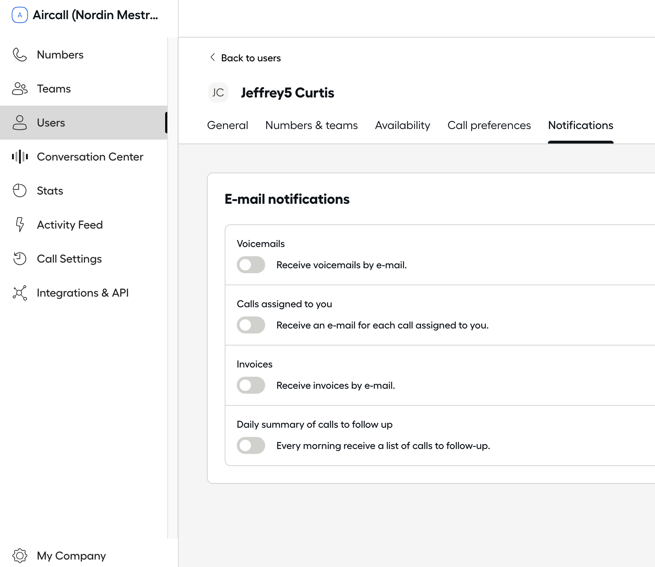Click Daily summary of calls label

pyautogui.click(x=315, y=425)
